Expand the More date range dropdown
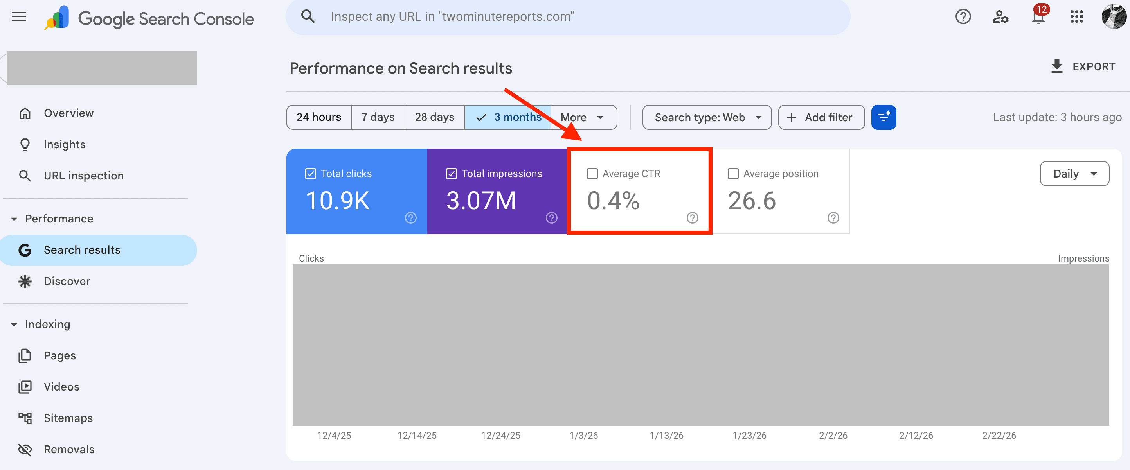Image resolution: width=1130 pixels, height=470 pixels. pos(583,117)
